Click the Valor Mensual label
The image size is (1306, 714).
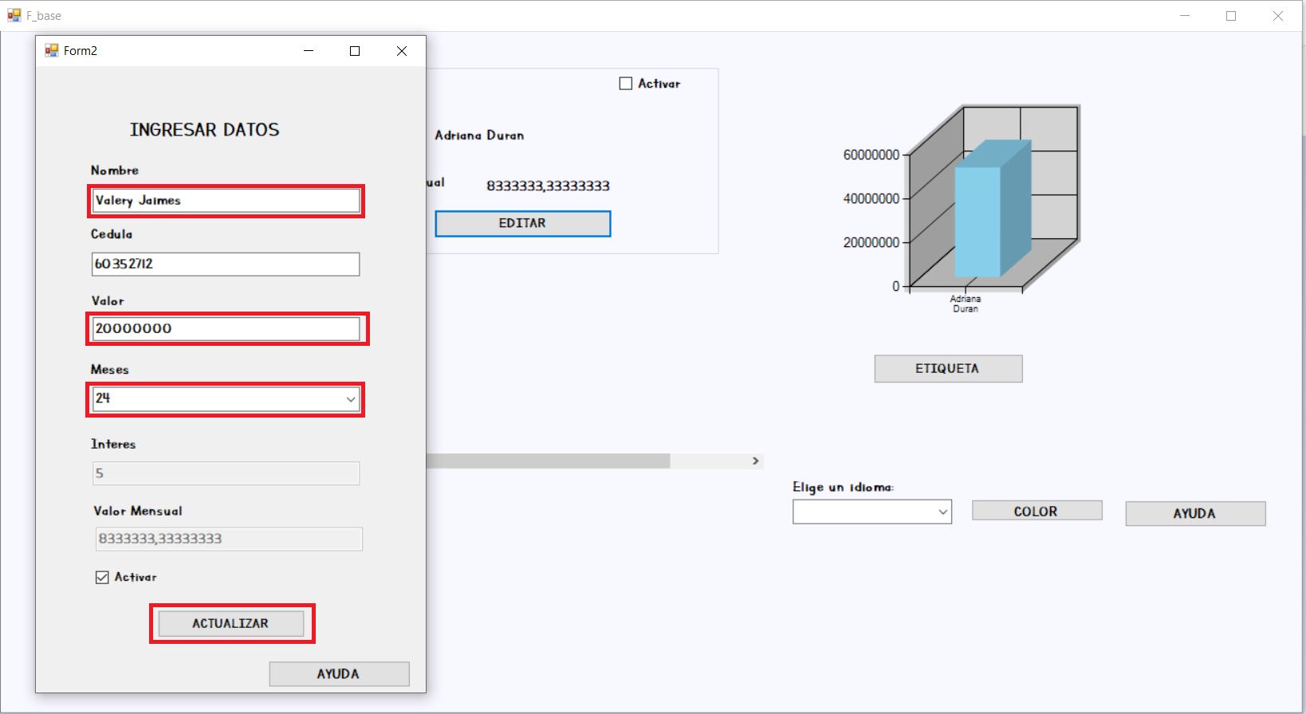[x=138, y=512]
